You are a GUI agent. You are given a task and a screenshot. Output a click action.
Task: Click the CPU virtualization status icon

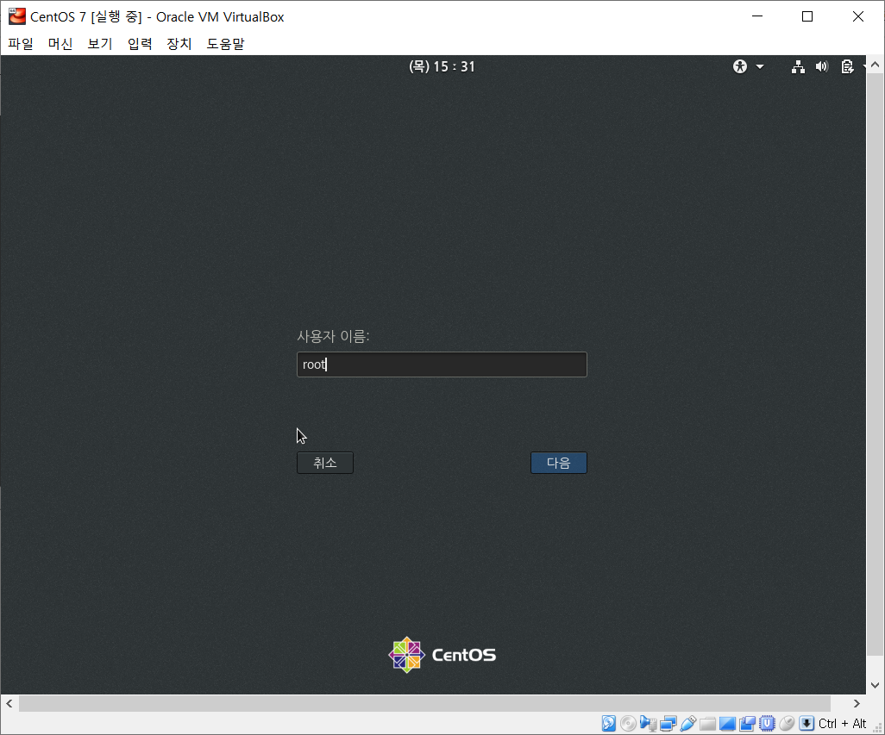point(767,723)
